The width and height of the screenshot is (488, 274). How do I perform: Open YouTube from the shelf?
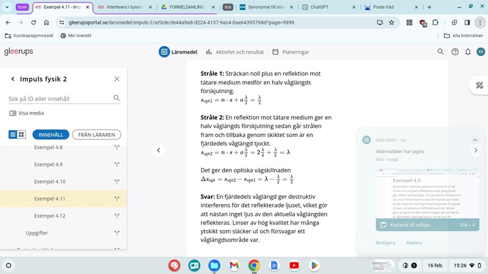point(294,265)
